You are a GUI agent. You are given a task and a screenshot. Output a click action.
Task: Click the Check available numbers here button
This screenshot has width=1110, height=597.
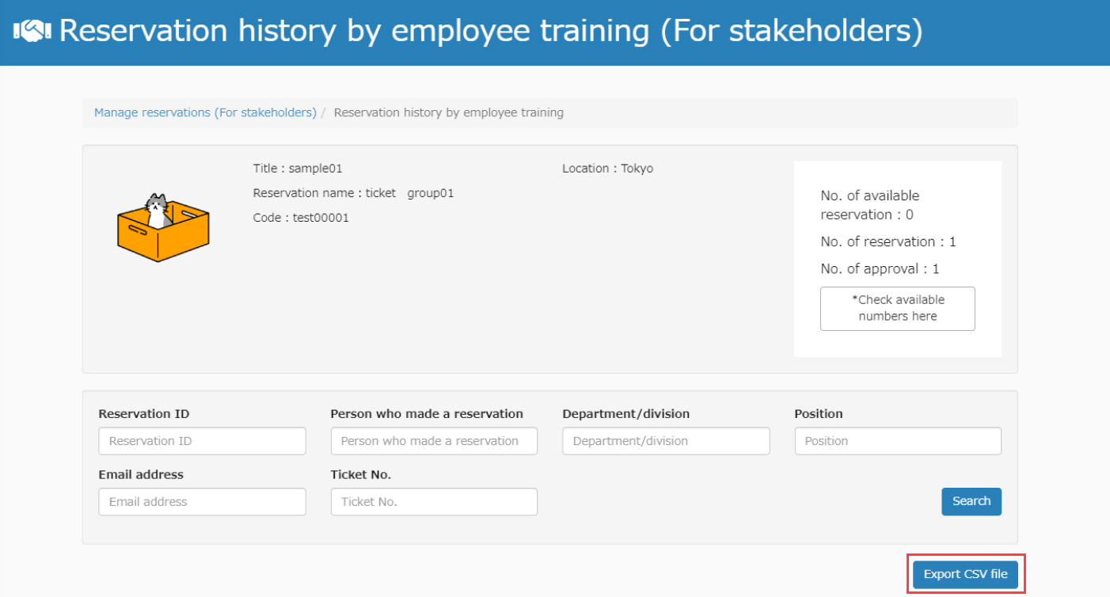click(897, 309)
